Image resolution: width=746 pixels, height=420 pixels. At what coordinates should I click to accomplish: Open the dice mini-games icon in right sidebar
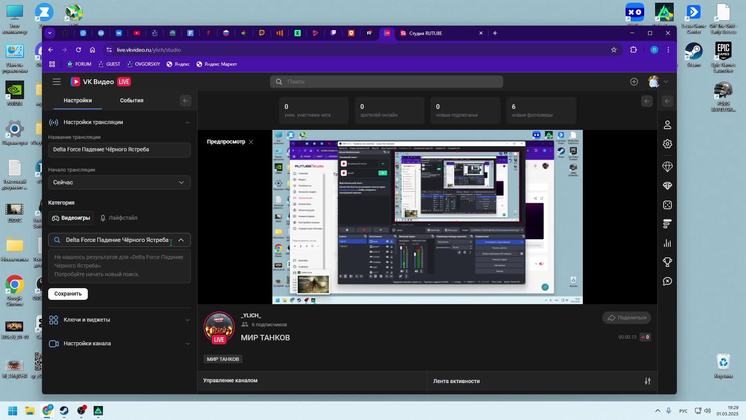667,205
